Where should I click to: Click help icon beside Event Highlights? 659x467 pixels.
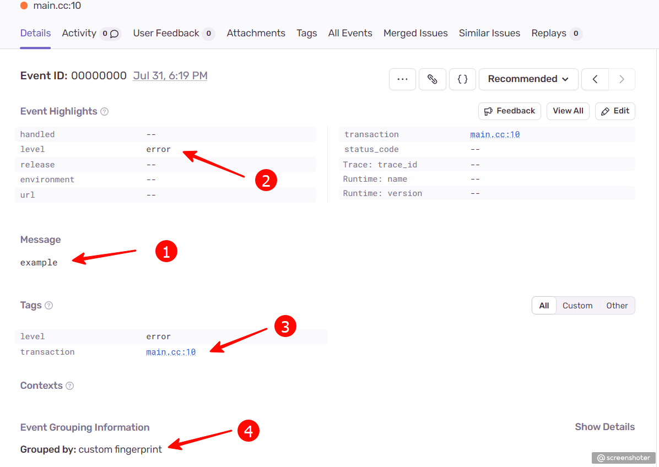(x=105, y=112)
